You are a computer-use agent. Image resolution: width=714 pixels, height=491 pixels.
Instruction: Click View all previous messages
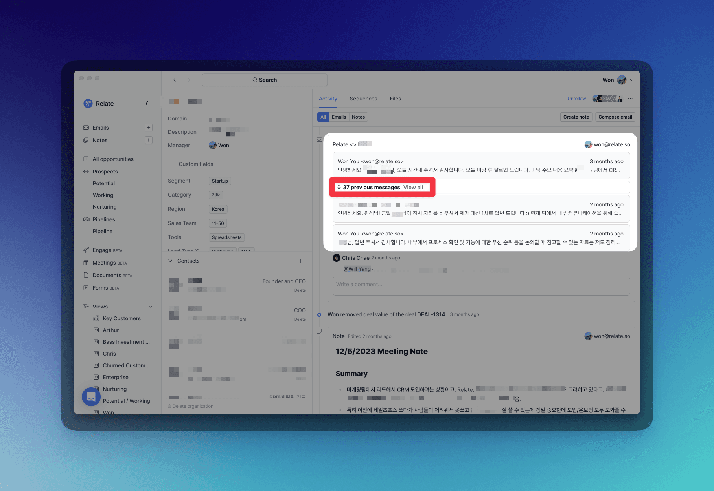point(413,187)
